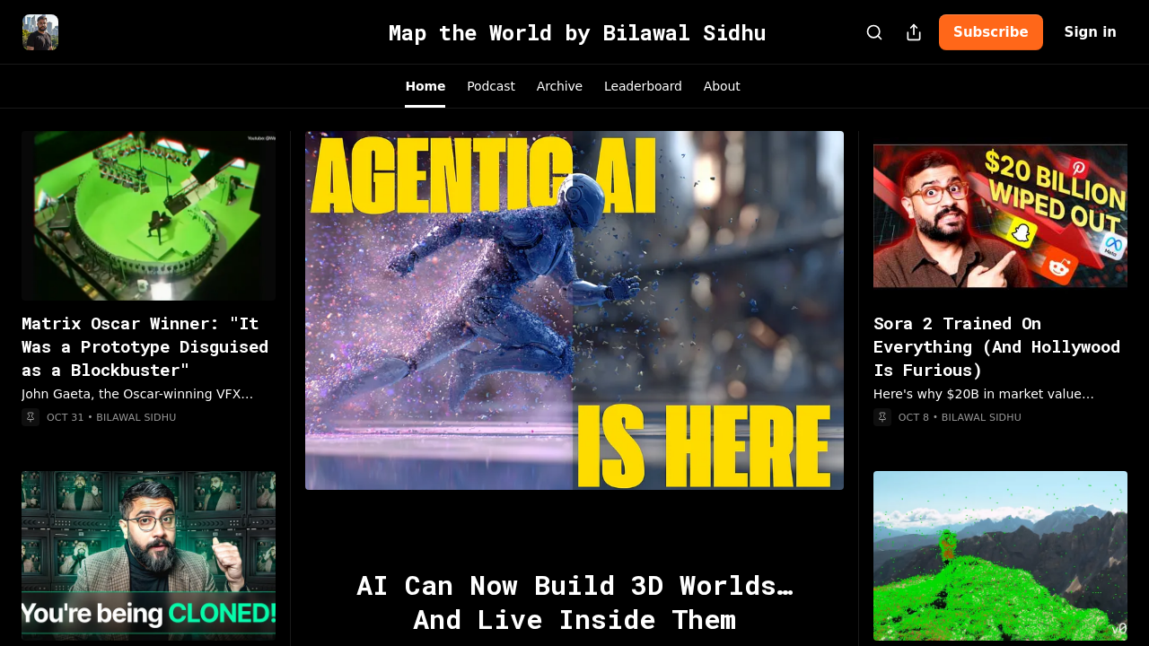1149x646 pixels.
Task: Open the Matrix Oscar Winner article
Action: 145,346
